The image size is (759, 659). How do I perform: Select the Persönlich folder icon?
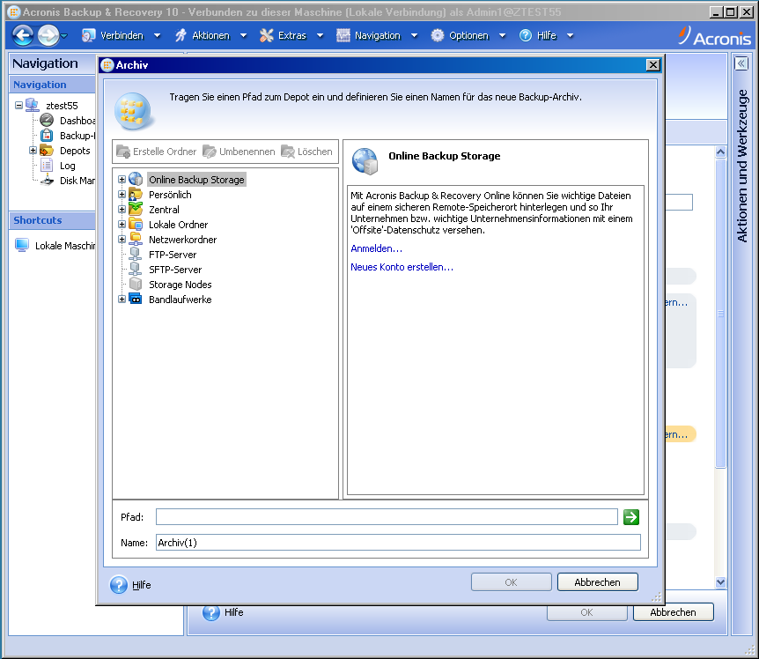coord(136,195)
